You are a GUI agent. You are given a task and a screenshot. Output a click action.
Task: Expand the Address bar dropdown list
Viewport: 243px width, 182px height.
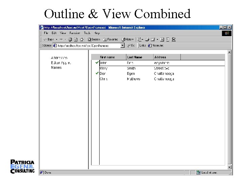[123, 45]
